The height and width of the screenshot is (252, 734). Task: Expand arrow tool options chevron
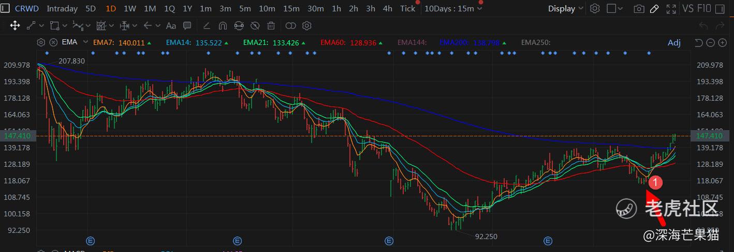click(158, 25)
